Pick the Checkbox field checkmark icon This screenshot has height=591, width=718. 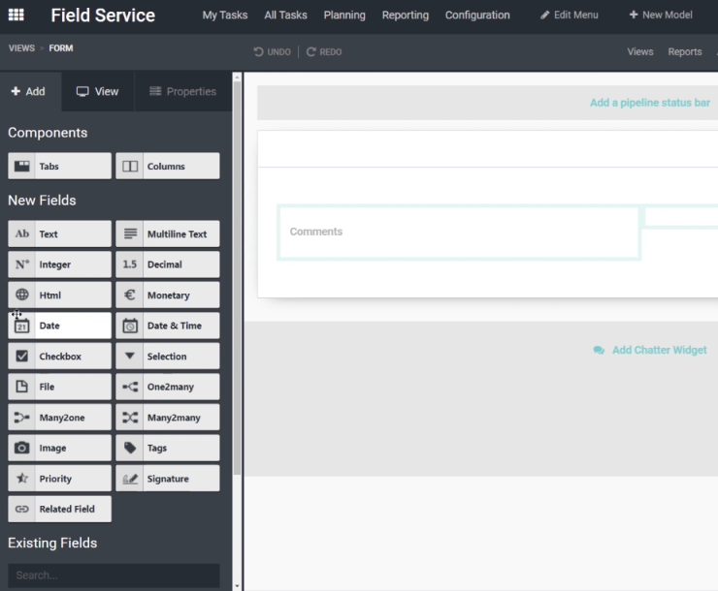pyautogui.click(x=21, y=357)
